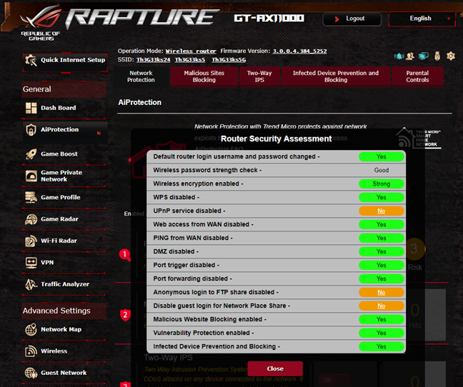Image resolution: width=463 pixels, height=387 pixels.
Task: Open the Two-Way IPS tab
Action: click(259, 76)
